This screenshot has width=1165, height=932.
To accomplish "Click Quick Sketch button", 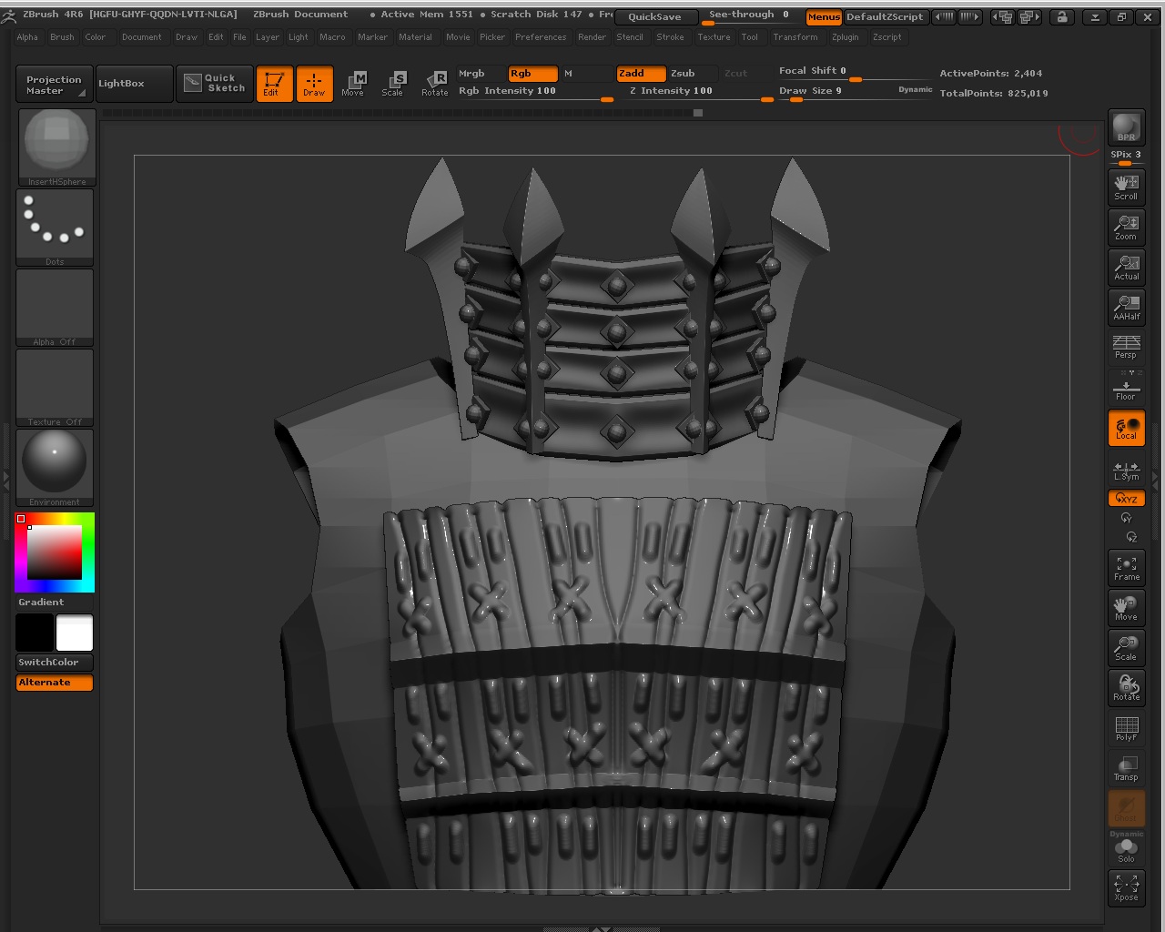I will 215,84.
